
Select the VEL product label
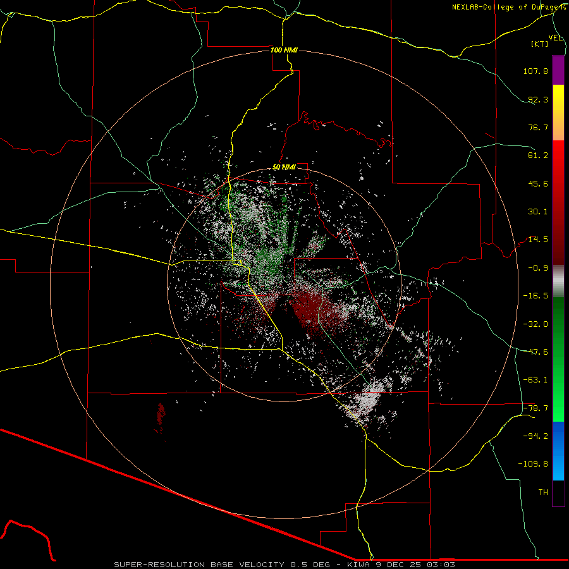point(555,38)
